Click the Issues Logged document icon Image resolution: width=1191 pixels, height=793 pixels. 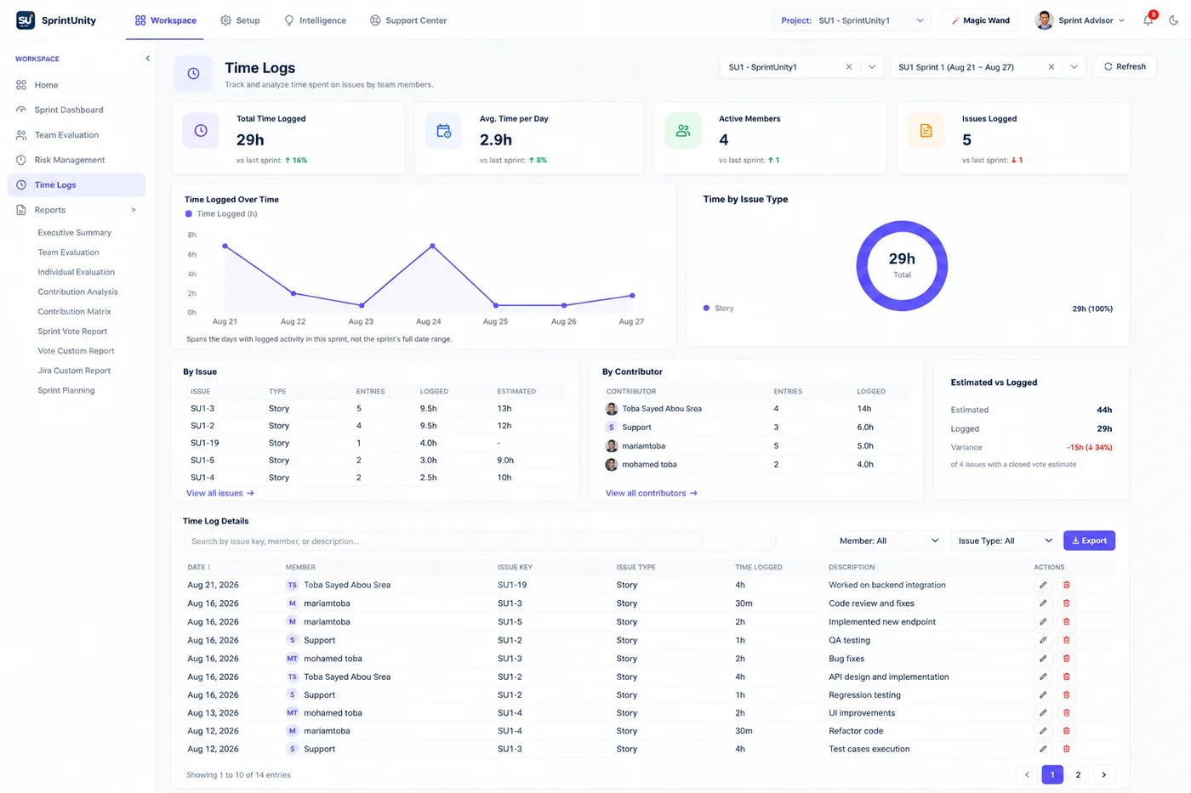coord(926,131)
